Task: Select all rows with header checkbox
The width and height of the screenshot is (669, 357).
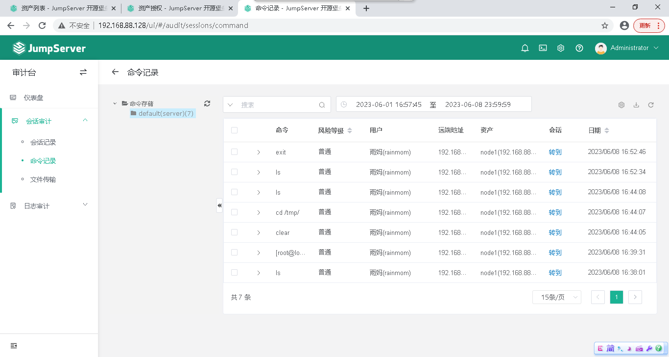Action: click(234, 130)
